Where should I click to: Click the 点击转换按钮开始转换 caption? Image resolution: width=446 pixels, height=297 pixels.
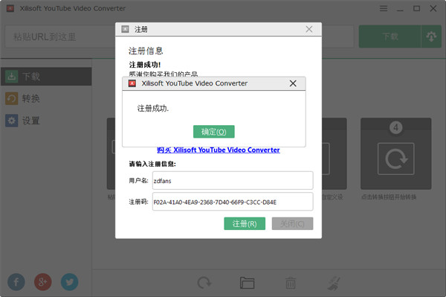(389, 197)
